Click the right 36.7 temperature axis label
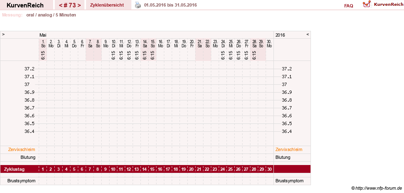Viewport: 404px width, 193px height. pyautogui.click(x=287, y=108)
